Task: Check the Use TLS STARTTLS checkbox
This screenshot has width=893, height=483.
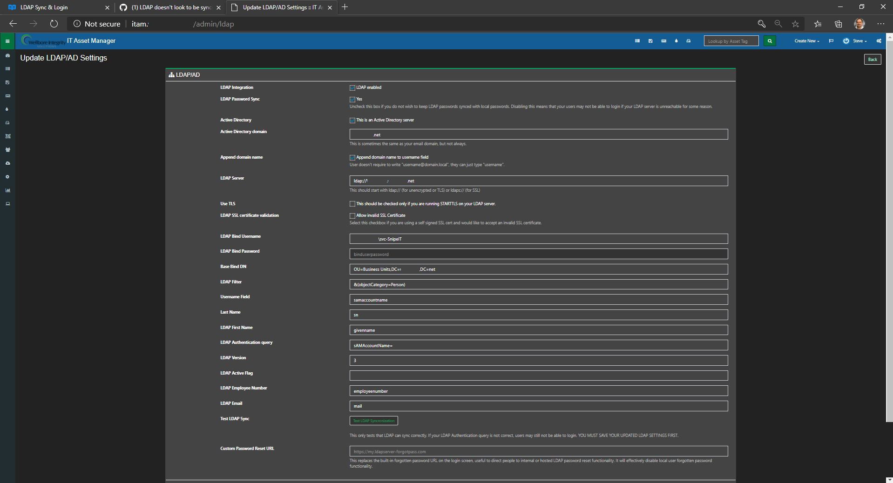Action: [x=352, y=204]
